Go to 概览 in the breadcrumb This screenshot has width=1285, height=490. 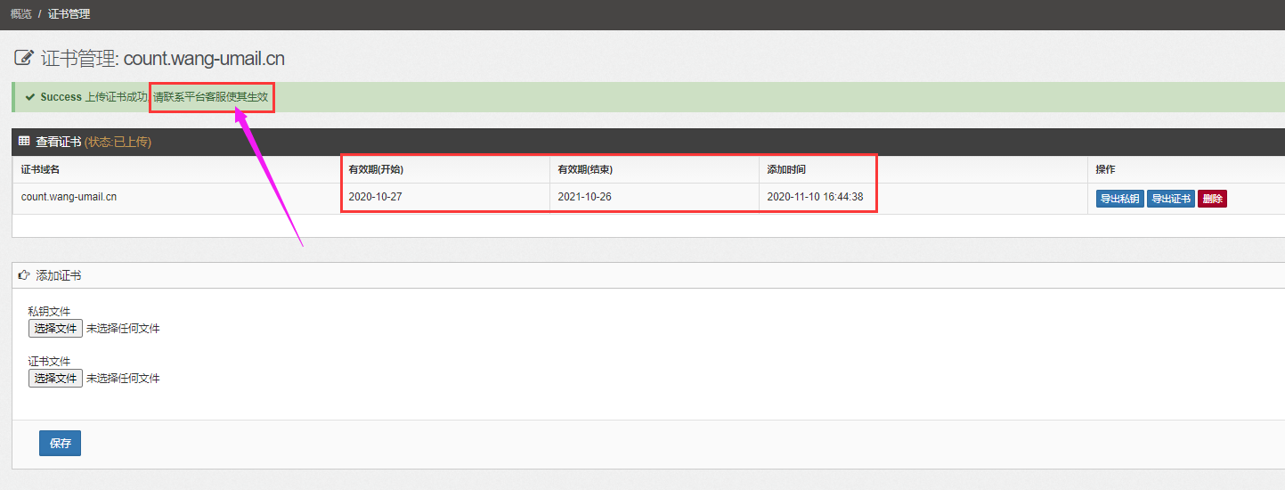[21, 14]
